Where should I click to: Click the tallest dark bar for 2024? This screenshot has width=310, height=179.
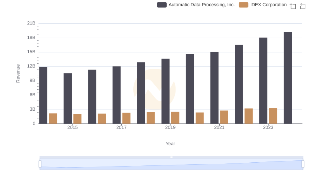click(x=288, y=78)
